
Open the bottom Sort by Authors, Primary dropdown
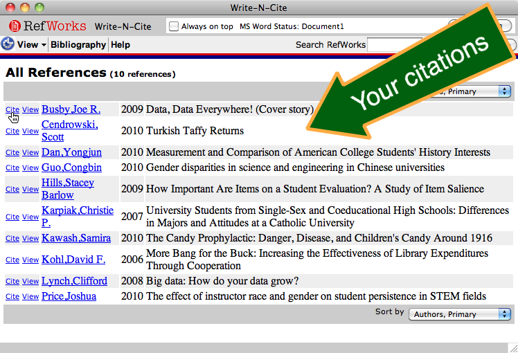460,314
